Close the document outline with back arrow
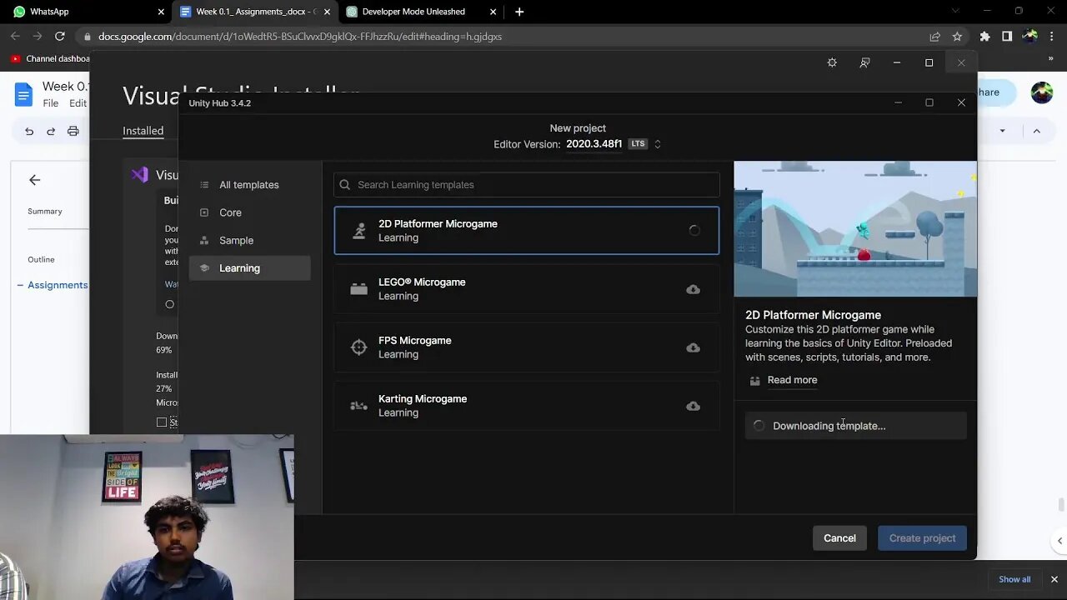The image size is (1067, 600). 34,180
